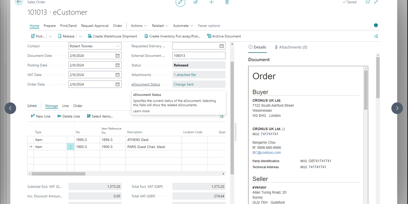Image resolution: width=408 pixels, height=204 pixels.
Task: Click the External Document No. input field
Action: pyautogui.click(x=199, y=56)
